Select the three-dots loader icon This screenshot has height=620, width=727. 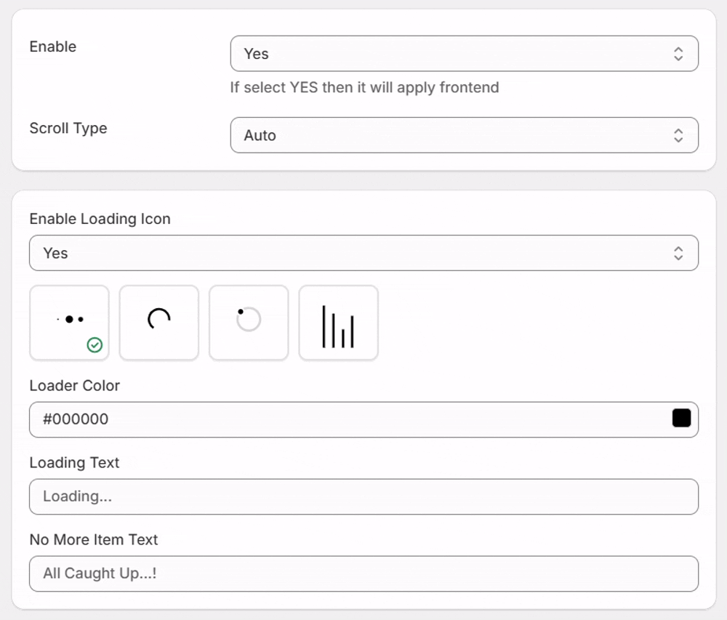(x=70, y=323)
